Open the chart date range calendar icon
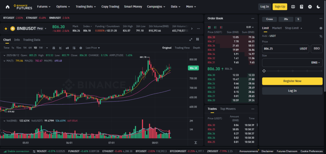 (x=53, y=48)
